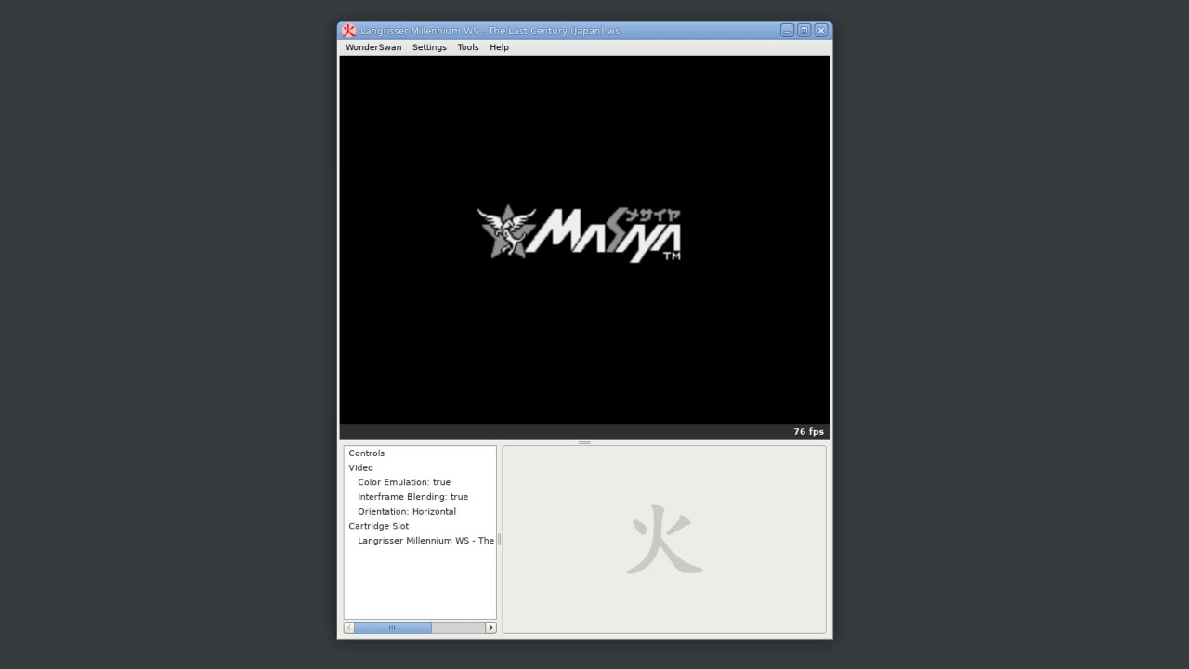Screen dimensions: 1189x669
Task: Click the vertical splitter grip beside the tree panel
Action: click(500, 540)
